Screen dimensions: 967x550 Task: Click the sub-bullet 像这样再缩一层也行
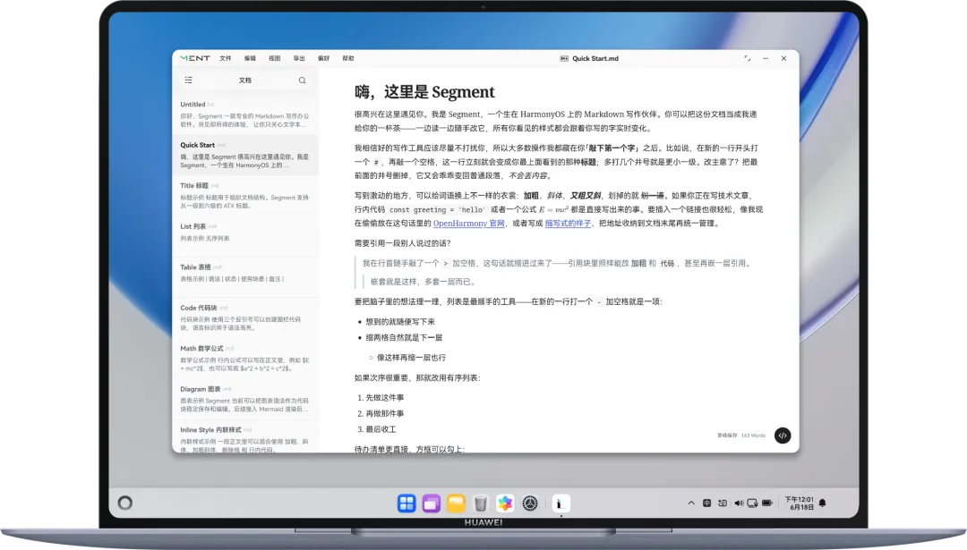click(411, 357)
